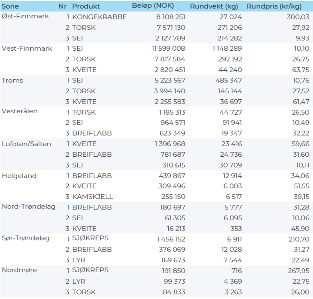Select the Beløp (NOK) column header
The width and height of the screenshot is (313, 299).
coord(153,6)
